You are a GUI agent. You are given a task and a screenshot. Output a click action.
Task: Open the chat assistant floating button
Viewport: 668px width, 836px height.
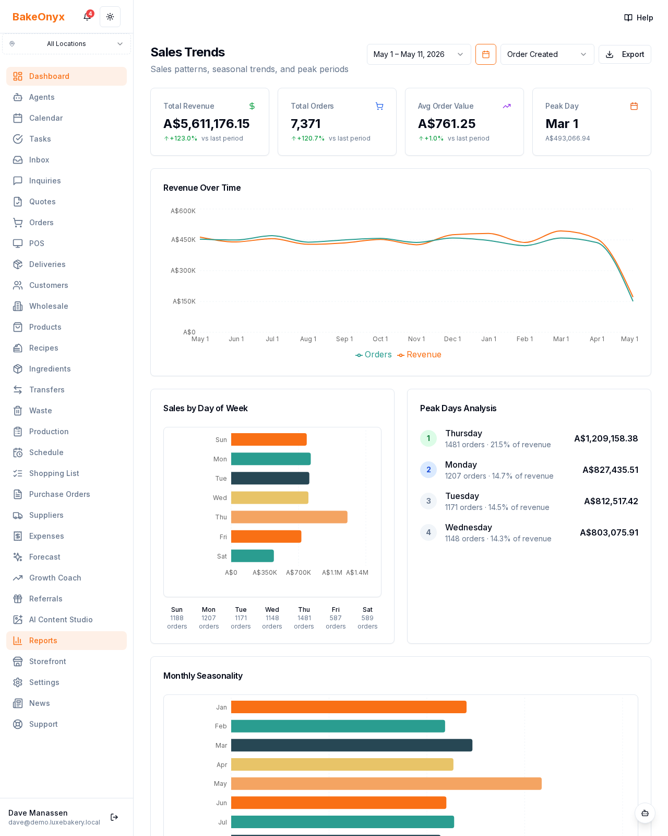coord(645,813)
